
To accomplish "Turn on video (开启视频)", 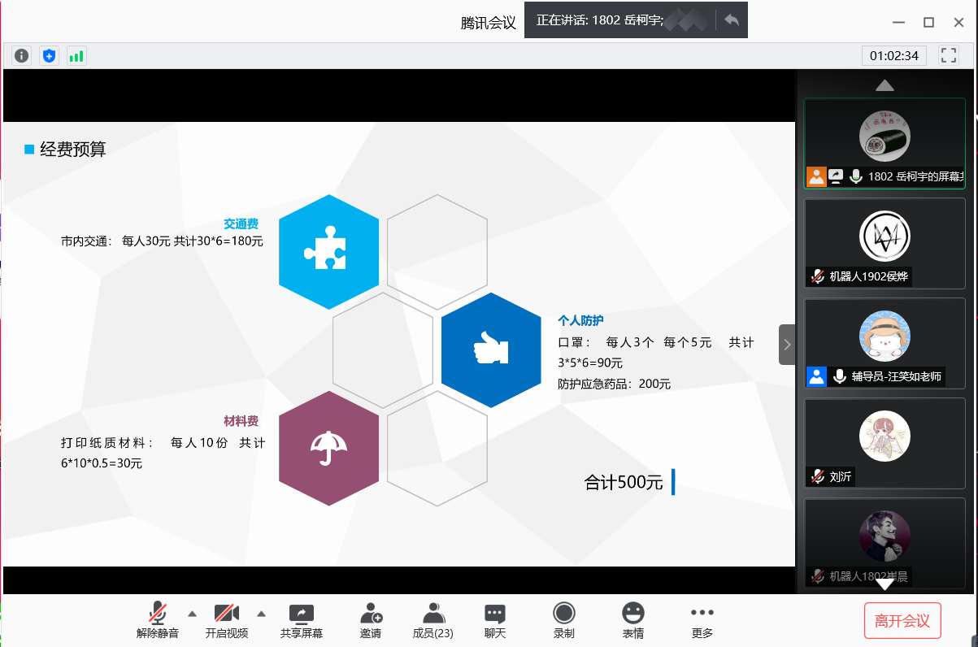I will (x=227, y=620).
